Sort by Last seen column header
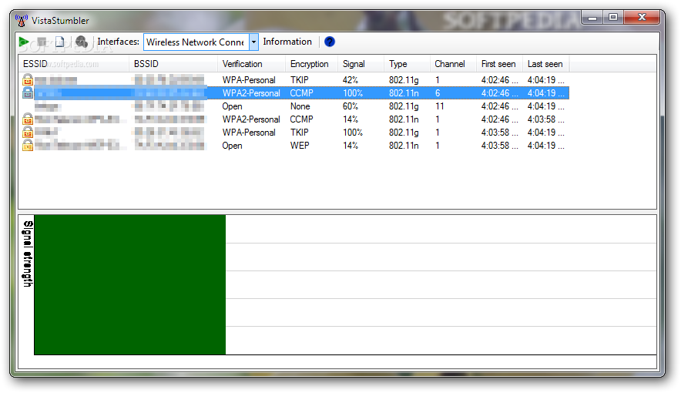 [546, 64]
